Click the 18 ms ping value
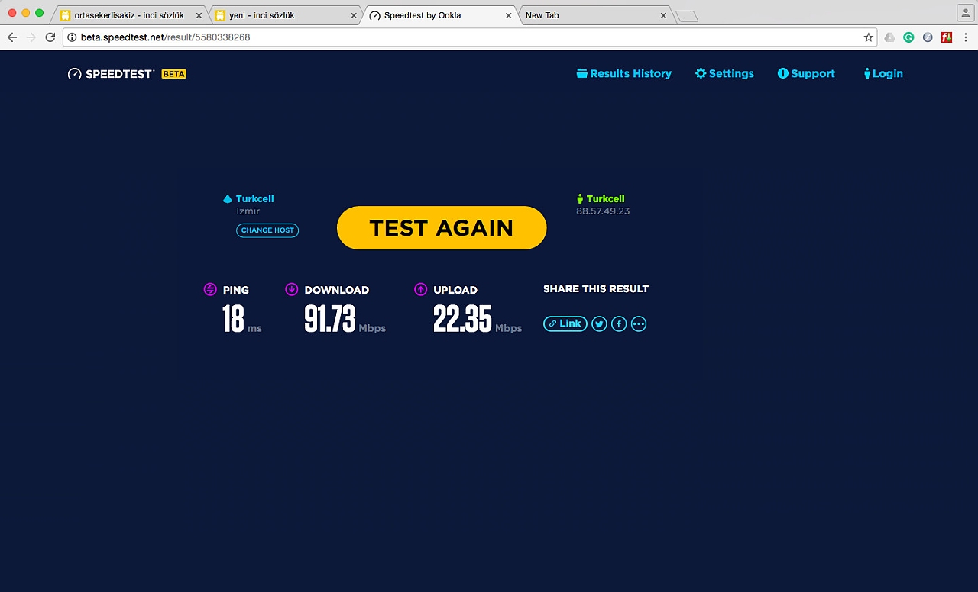978x592 pixels. (x=233, y=318)
